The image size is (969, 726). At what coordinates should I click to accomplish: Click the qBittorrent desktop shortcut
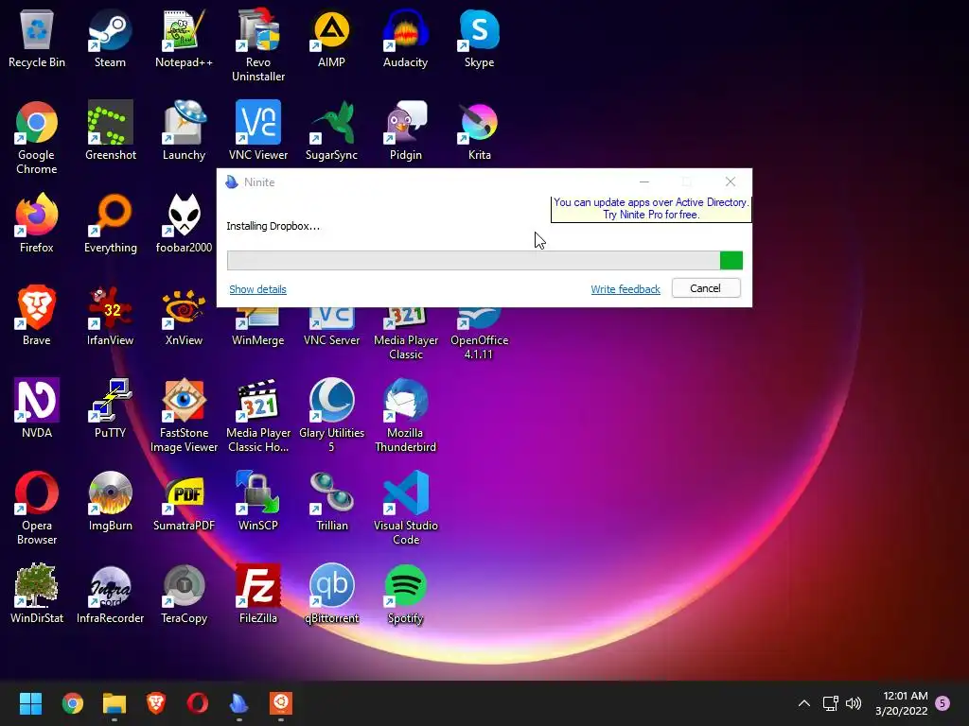[331, 594]
